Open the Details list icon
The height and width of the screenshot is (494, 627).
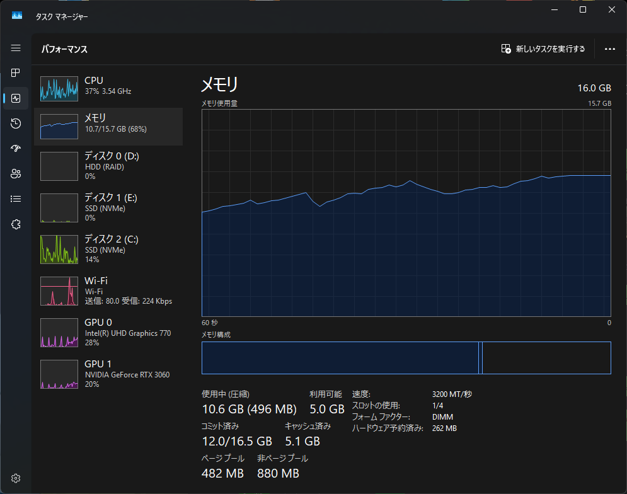pos(16,199)
